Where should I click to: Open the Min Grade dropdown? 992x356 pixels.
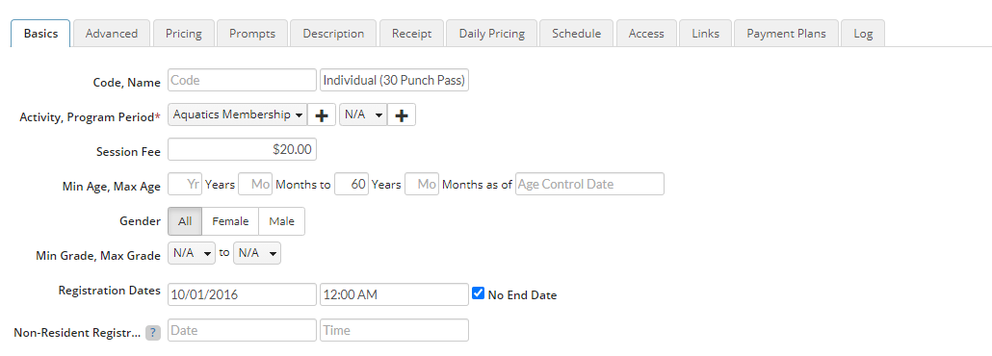click(x=192, y=253)
